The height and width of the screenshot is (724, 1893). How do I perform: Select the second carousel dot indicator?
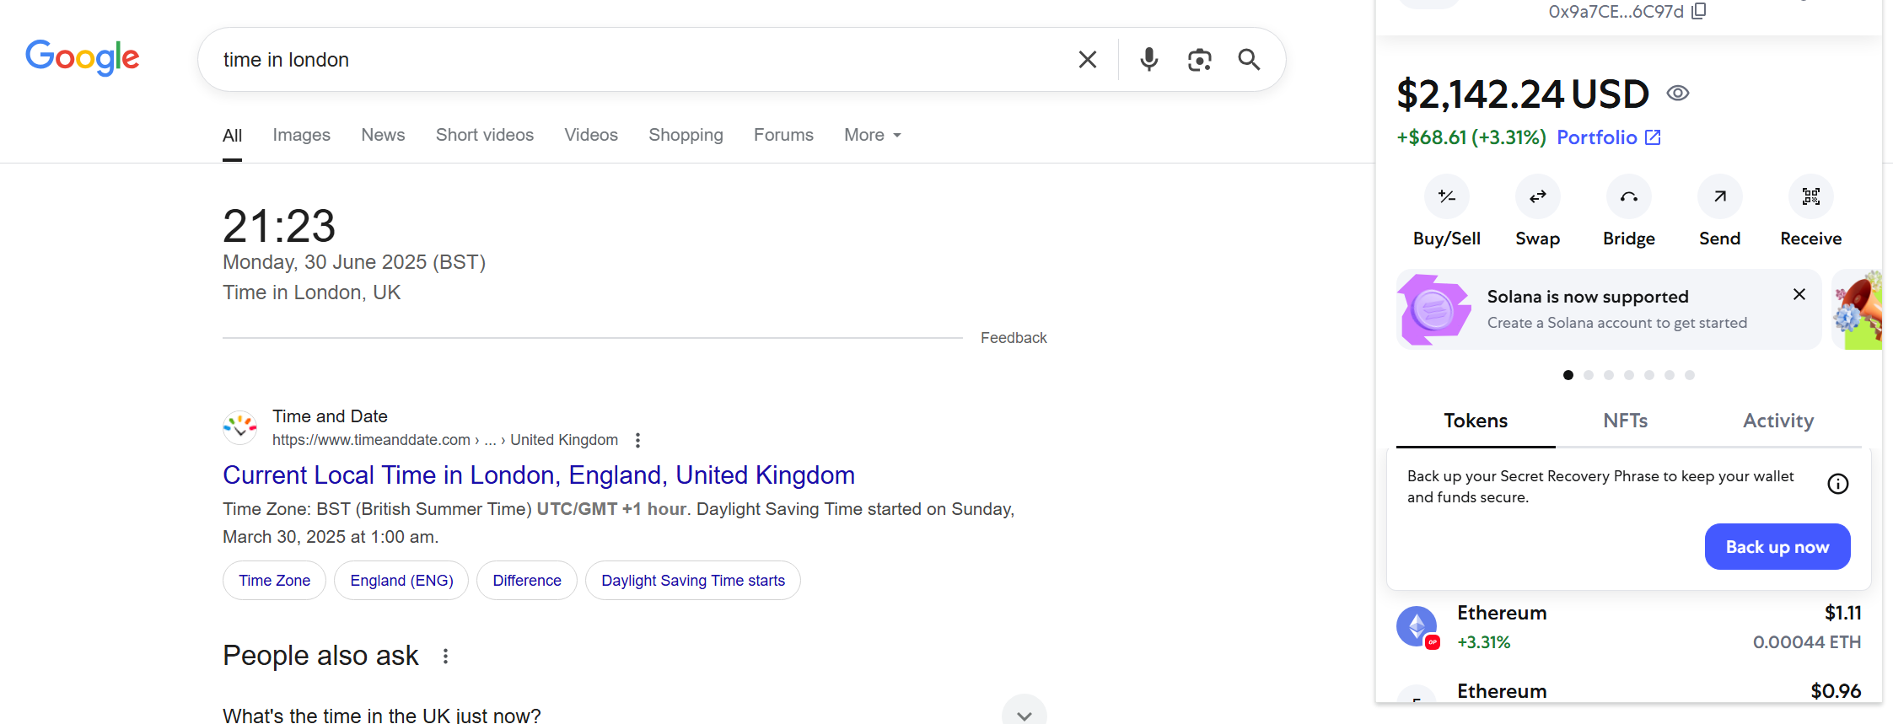(x=1589, y=375)
